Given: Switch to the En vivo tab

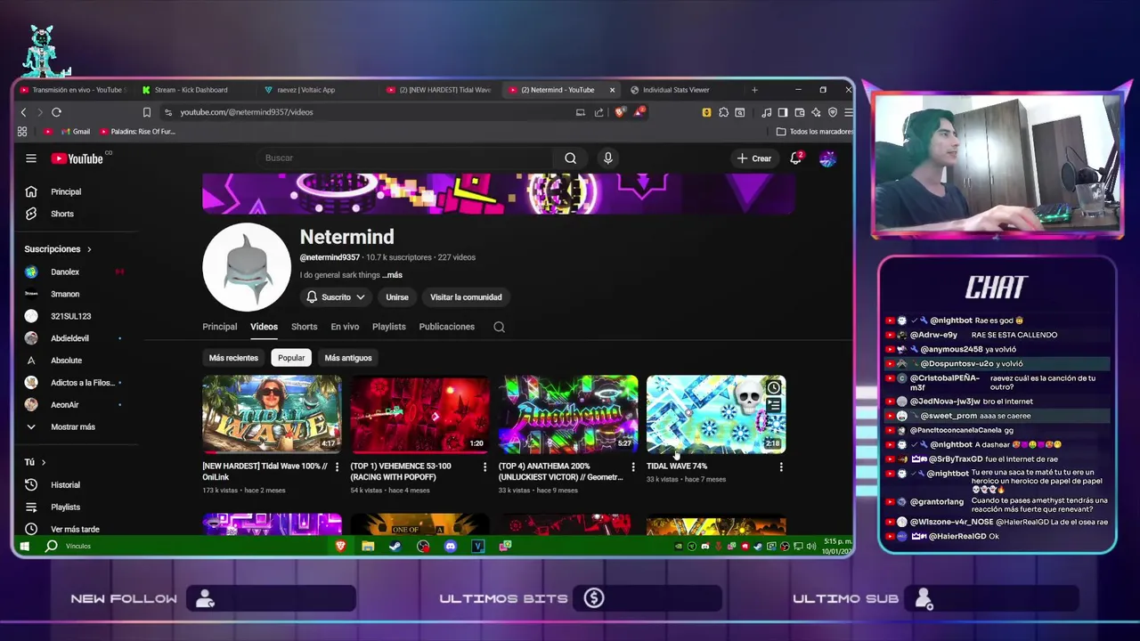Looking at the screenshot, I should [x=345, y=327].
